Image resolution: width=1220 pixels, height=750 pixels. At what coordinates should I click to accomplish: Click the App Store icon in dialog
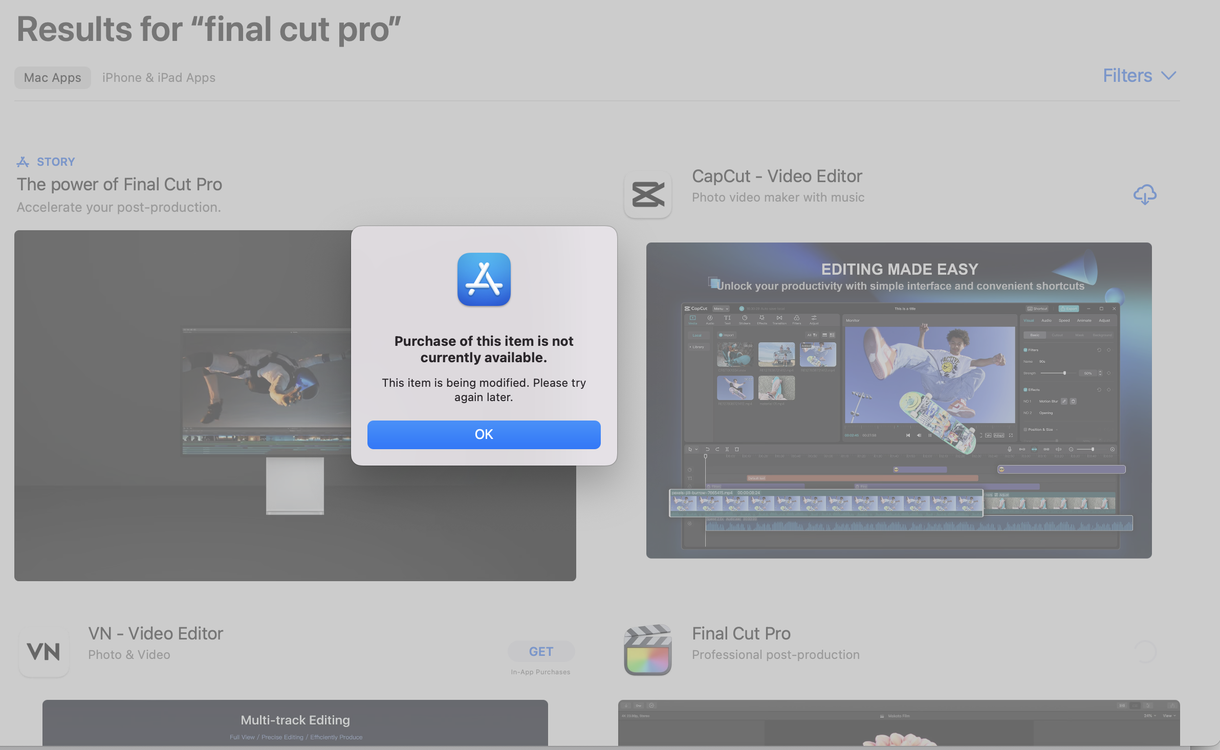(x=484, y=279)
